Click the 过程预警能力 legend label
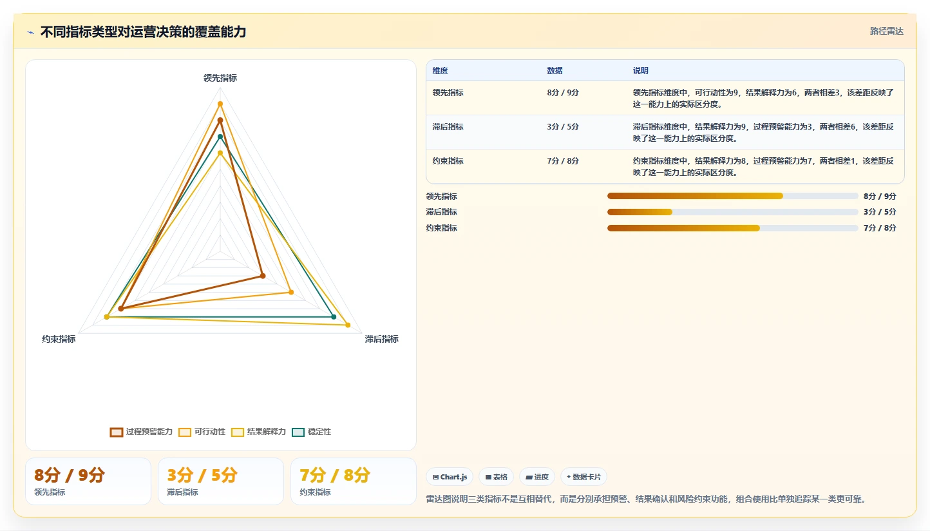Screen dimensions: 930x531 point(149,432)
